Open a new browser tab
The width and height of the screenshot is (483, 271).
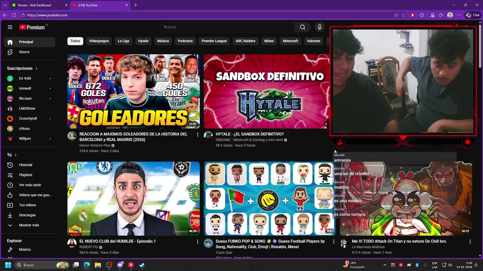pyautogui.click(x=135, y=5)
